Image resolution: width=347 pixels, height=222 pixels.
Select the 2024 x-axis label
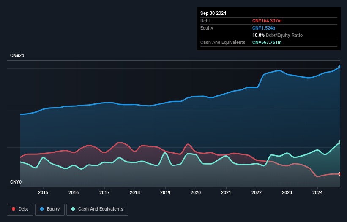click(317, 192)
